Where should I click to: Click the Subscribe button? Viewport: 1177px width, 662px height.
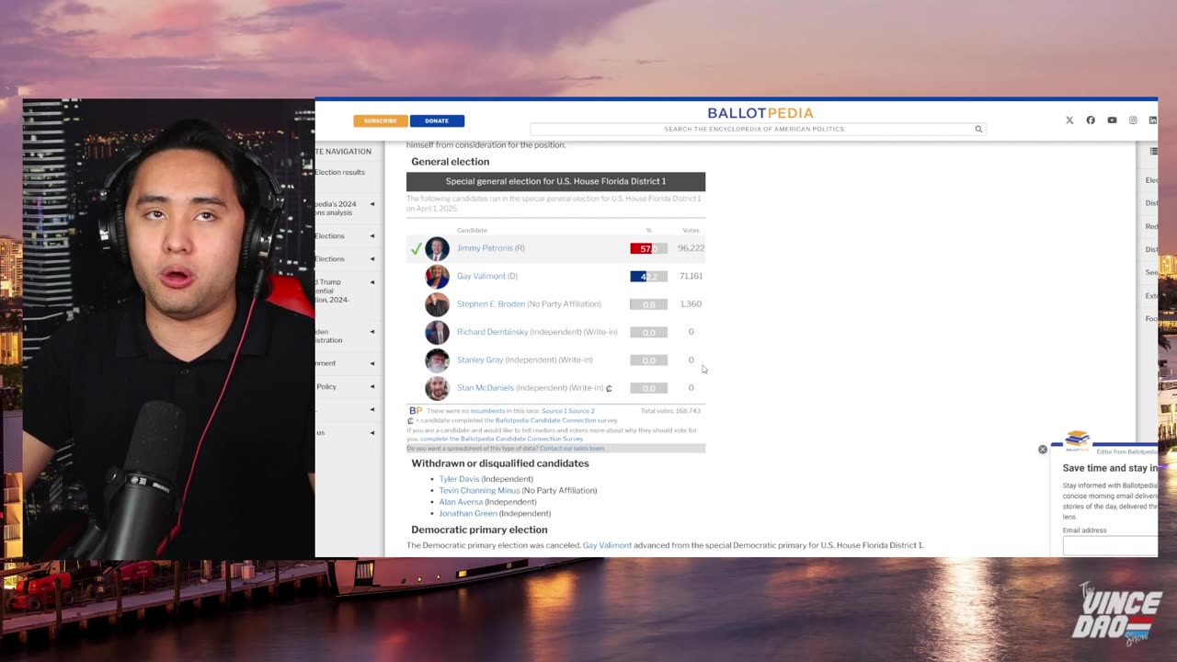[381, 120]
